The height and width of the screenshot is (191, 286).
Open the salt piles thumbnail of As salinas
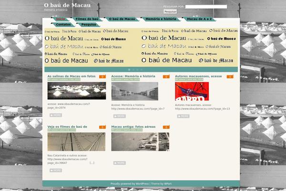click(77, 91)
